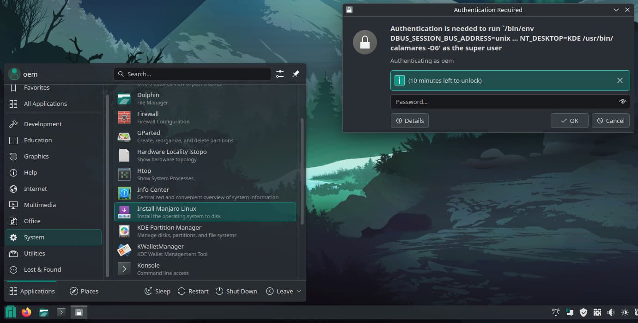Pin the application launcher open
The width and height of the screenshot is (638, 323).
click(296, 74)
